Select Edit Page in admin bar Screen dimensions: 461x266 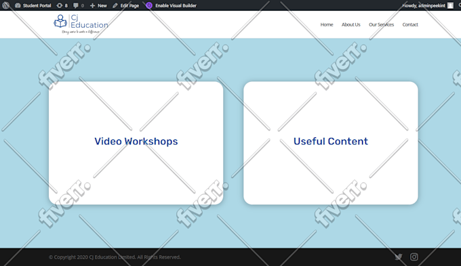125,5
